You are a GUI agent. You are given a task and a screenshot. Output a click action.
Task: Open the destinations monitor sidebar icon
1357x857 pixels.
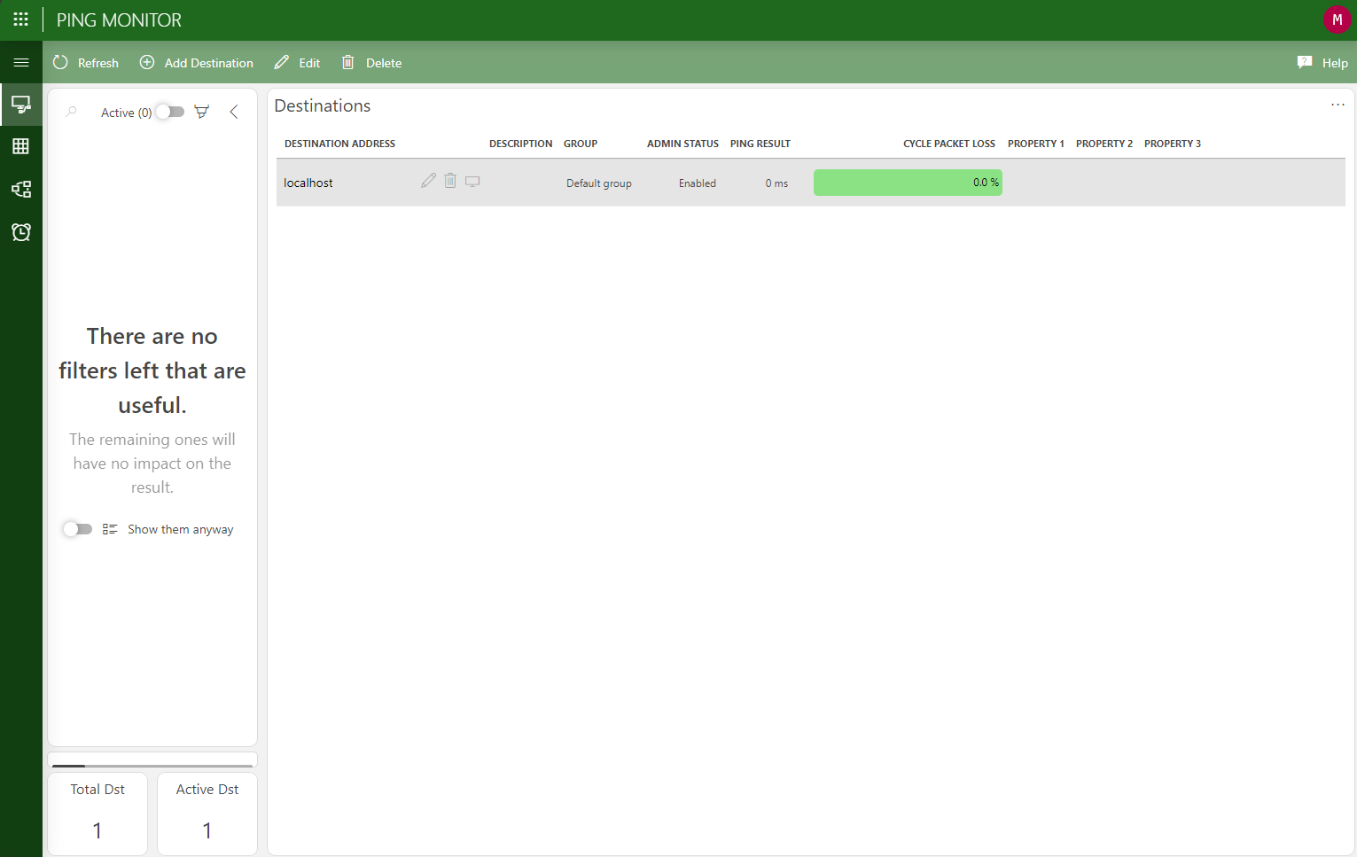coord(21,105)
